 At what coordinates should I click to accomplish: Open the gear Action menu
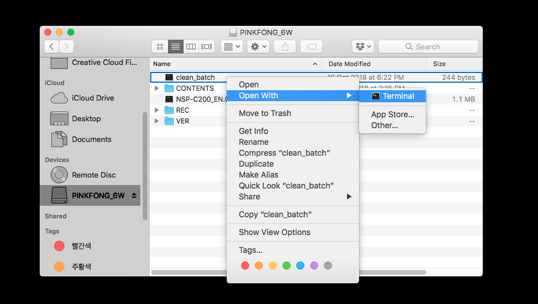(258, 47)
